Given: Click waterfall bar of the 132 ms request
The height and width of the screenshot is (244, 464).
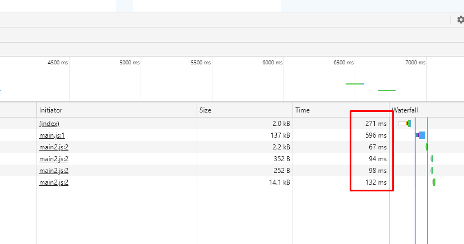Looking at the screenshot, I should [434, 182].
